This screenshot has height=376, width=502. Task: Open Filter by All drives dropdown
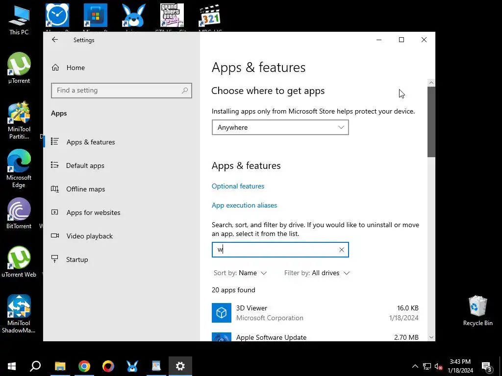click(317, 273)
